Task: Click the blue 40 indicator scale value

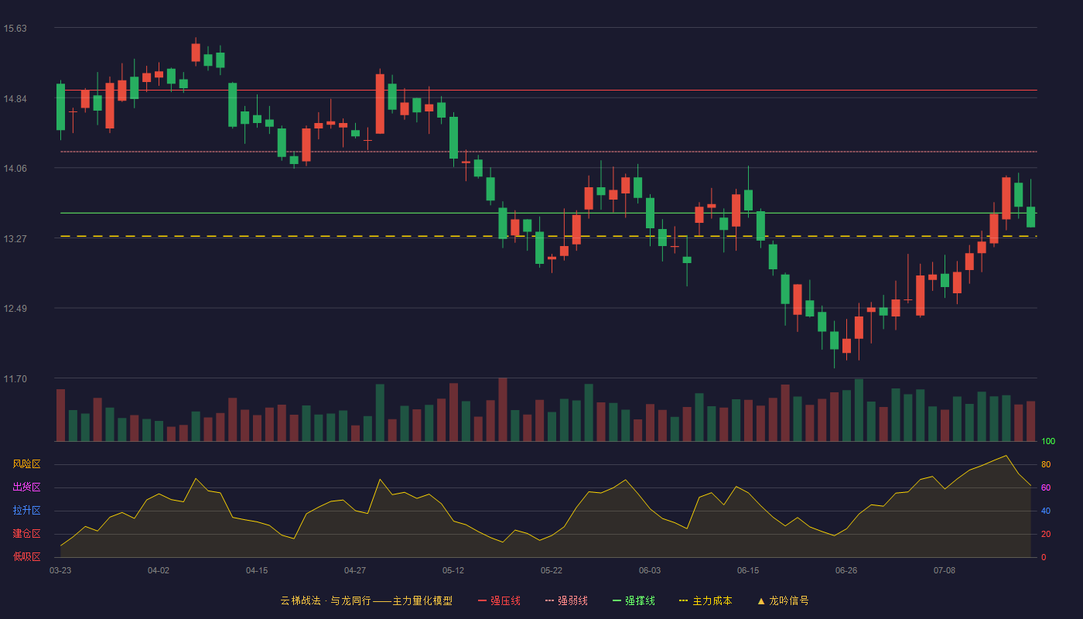Action: (x=1046, y=511)
